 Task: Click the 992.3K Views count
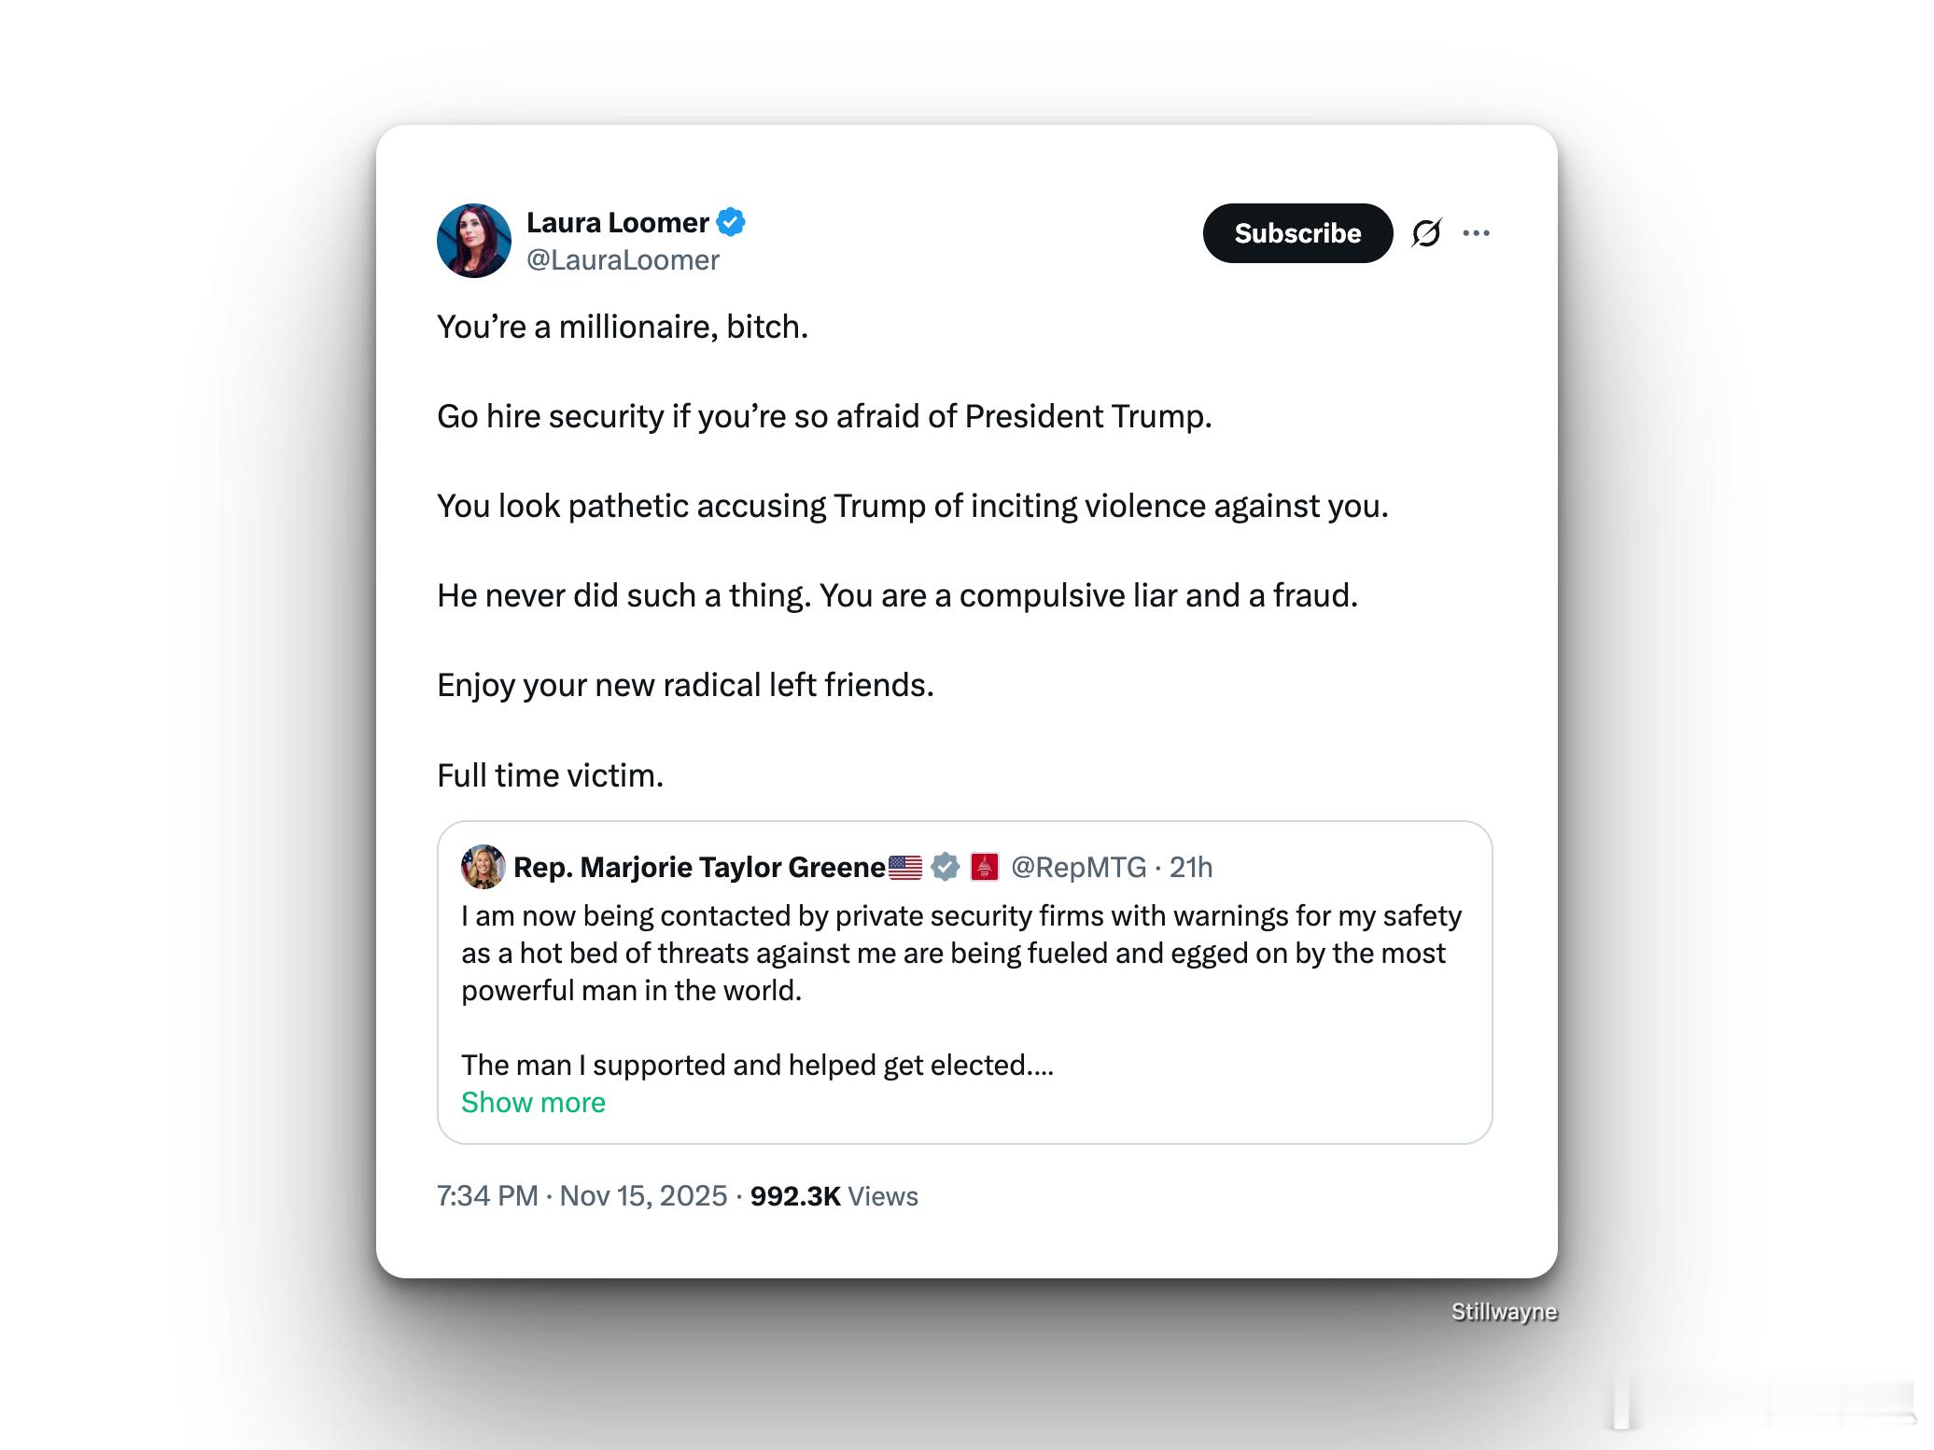pyautogui.click(x=834, y=1196)
